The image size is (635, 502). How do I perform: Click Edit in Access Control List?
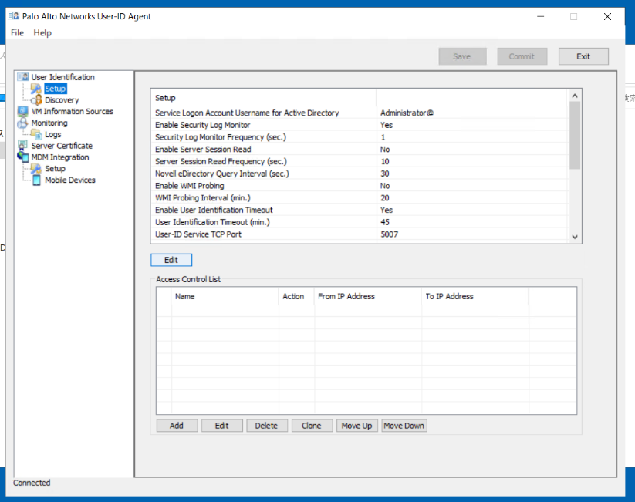click(x=222, y=426)
